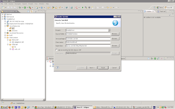Collapse the Java Resources node

(x=5, y=26)
